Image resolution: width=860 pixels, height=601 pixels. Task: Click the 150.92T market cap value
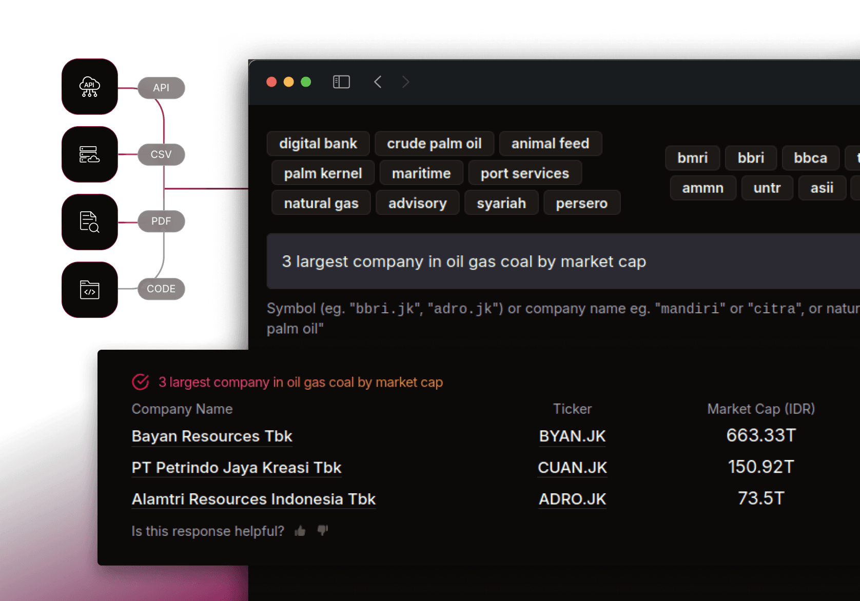pos(761,467)
